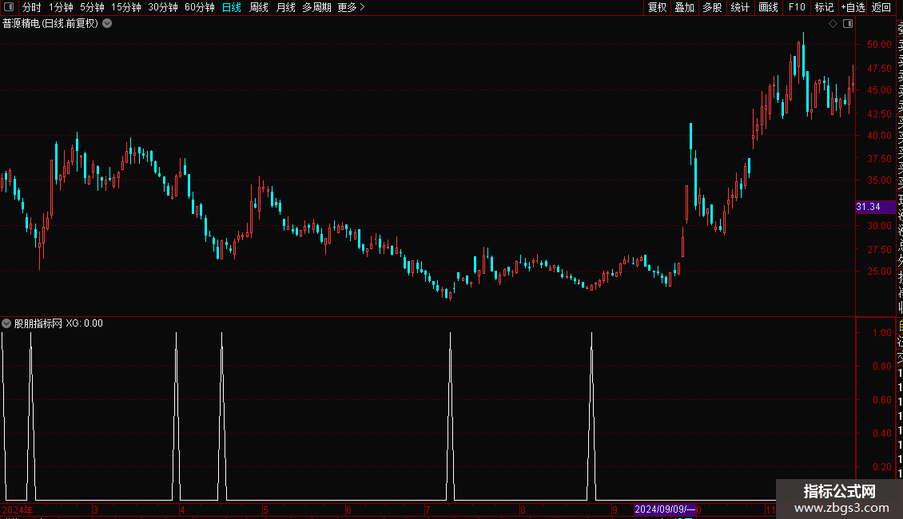Select the 60分钟 timeframe
Screen dimensions: 903x519
[x=200, y=7]
